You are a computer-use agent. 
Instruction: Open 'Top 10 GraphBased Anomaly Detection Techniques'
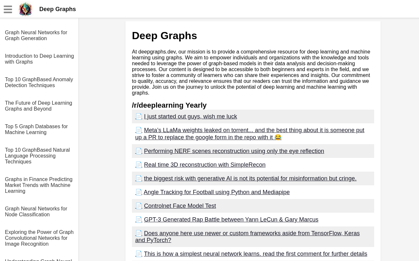pyautogui.click(x=39, y=82)
